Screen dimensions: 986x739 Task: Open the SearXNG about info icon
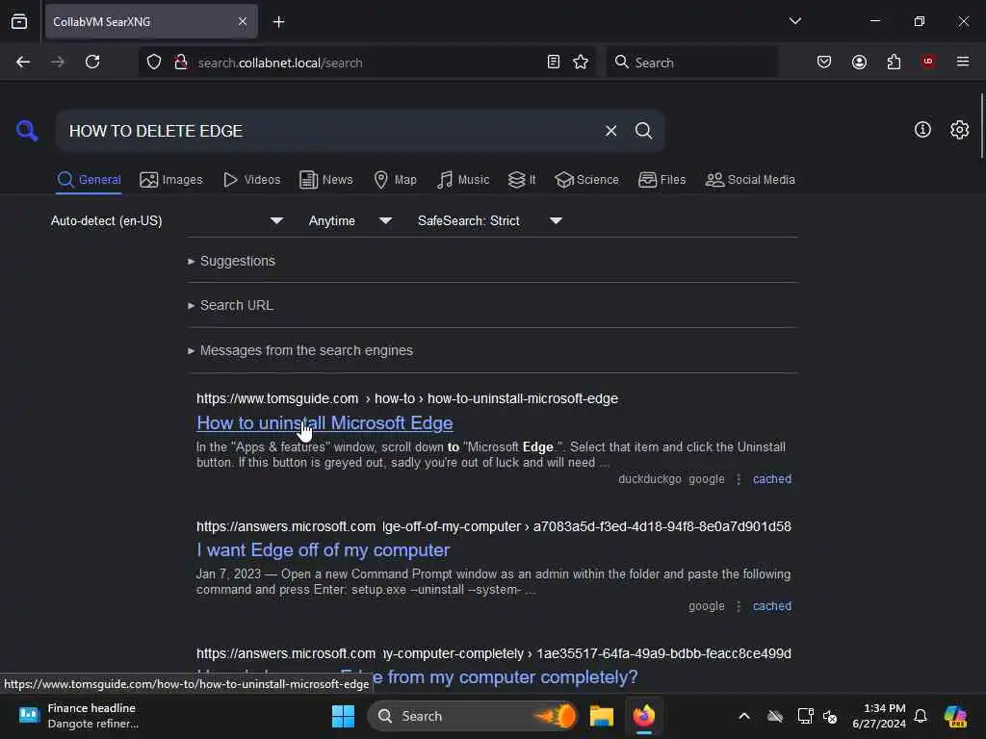pyautogui.click(x=922, y=130)
